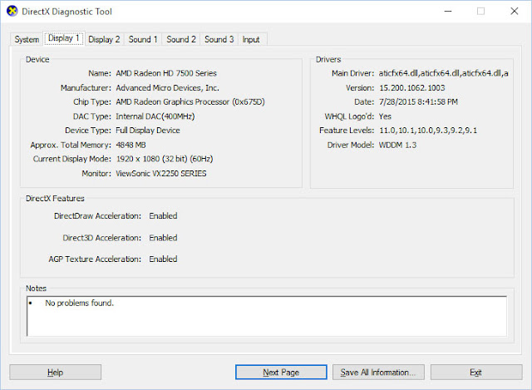This screenshot has height=390, width=532.
Task: Click WHQL Logo'd 'Yes' value
Action: click(385, 116)
